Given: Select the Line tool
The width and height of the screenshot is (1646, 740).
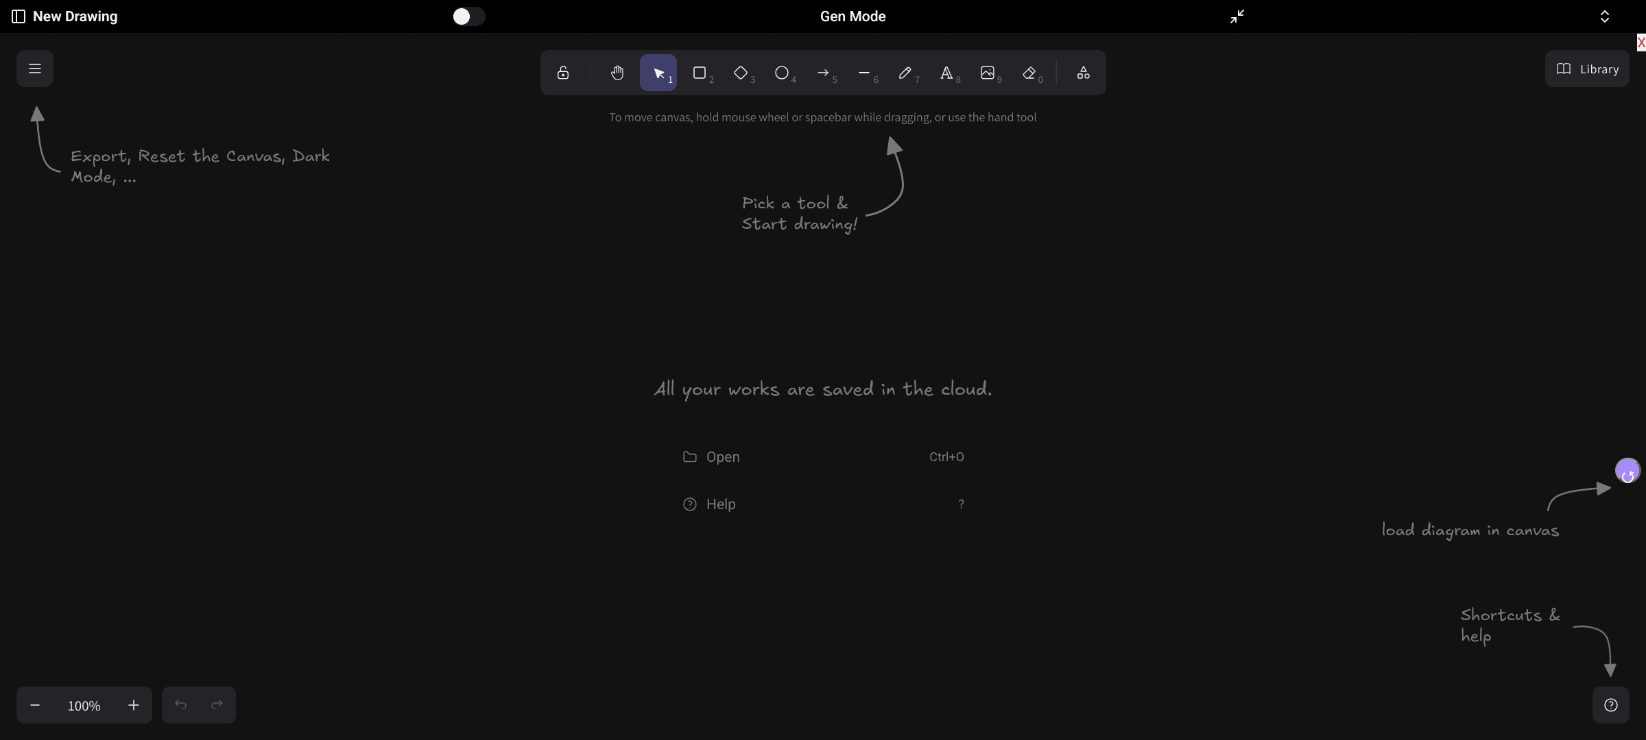Looking at the screenshot, I should coord(864,73).
